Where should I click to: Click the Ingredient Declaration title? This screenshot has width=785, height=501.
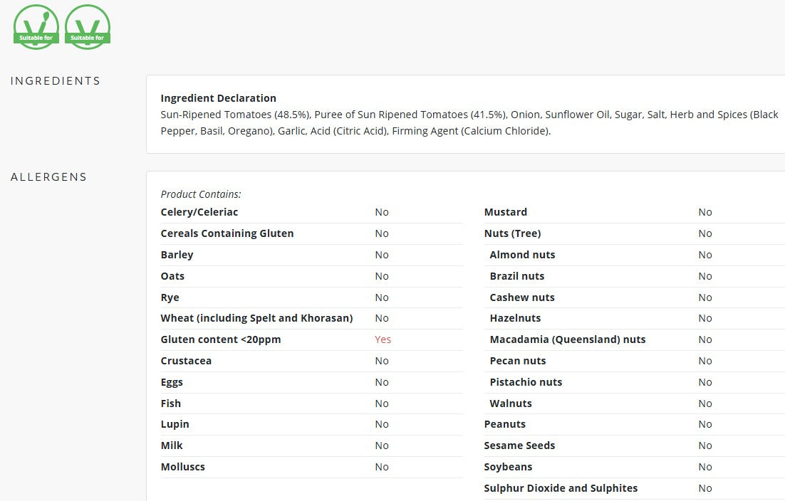[x=218, y=98]
